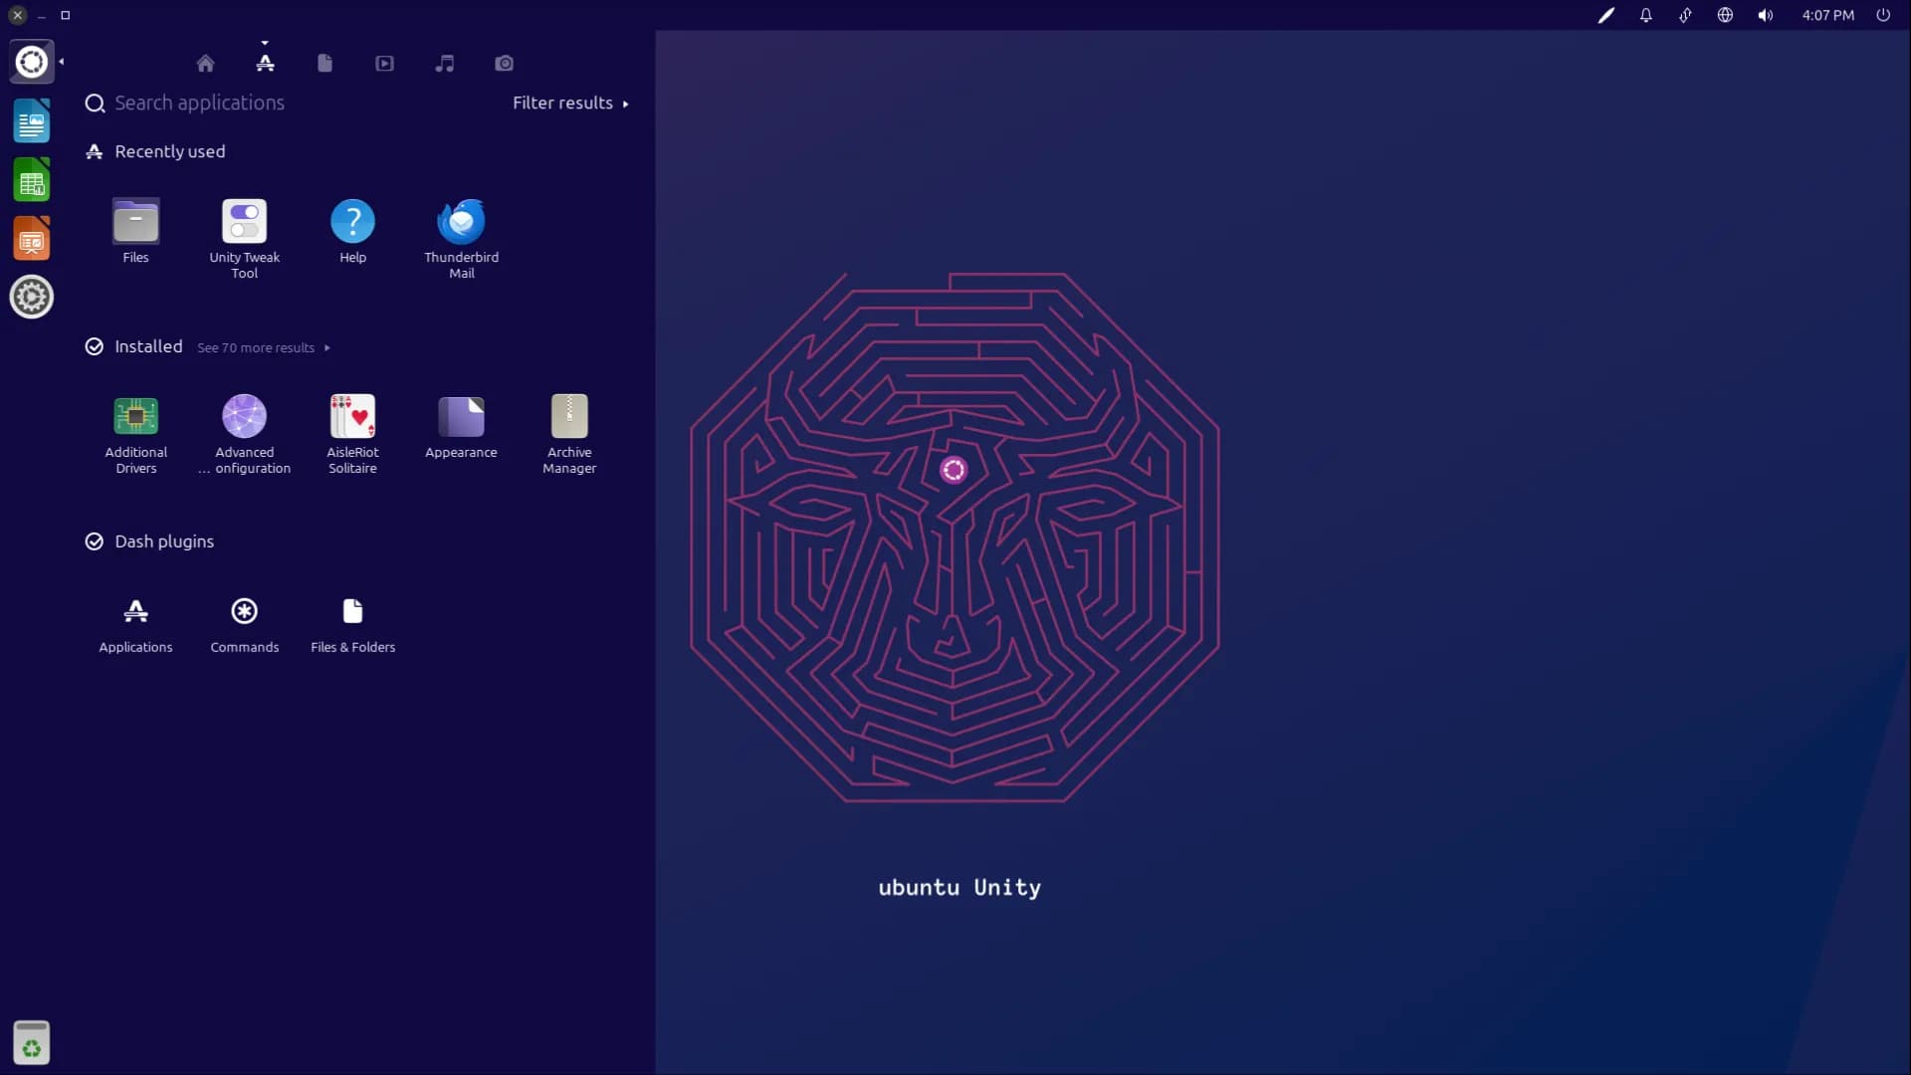This screenshot has height=1075, width=1911.
Task: Open the session power menu
Action: click(1883, 15)
